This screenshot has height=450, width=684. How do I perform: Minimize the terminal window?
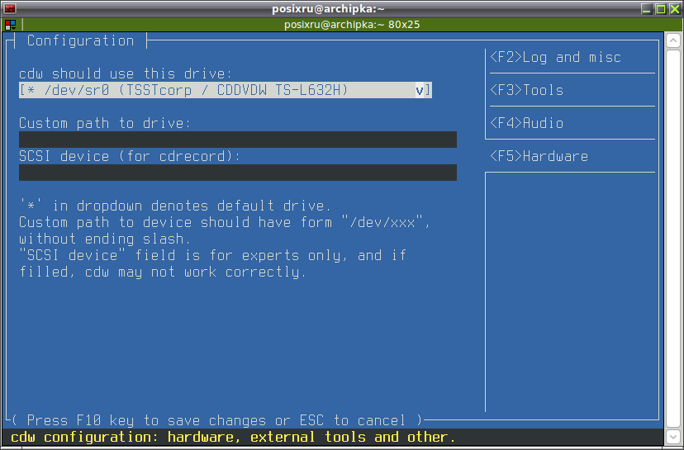click(647, 9)
